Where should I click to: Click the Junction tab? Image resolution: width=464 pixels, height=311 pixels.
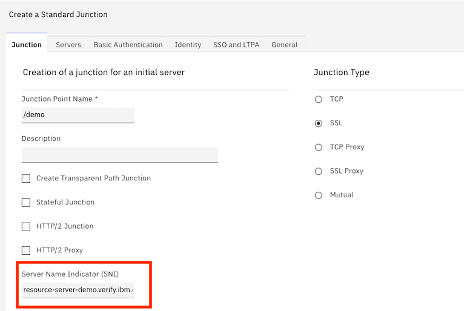click(27, 45)
